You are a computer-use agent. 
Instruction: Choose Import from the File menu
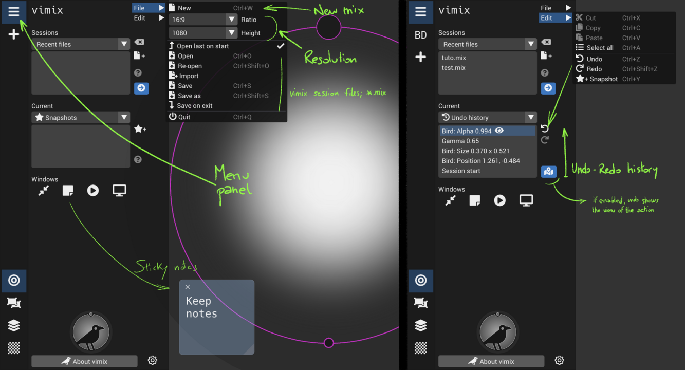point(227,76)
